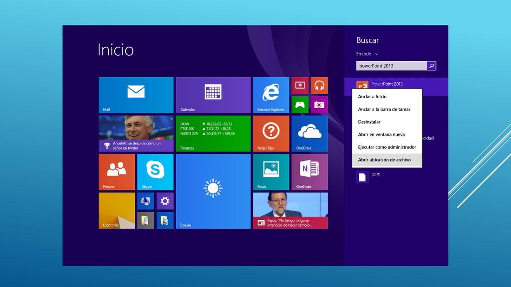Open the magenta Camera tile
511x287 pixels.
(x=319, y=105)
